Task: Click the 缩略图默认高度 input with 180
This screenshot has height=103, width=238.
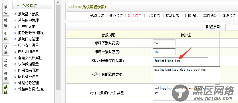Action: click(164, 52)
